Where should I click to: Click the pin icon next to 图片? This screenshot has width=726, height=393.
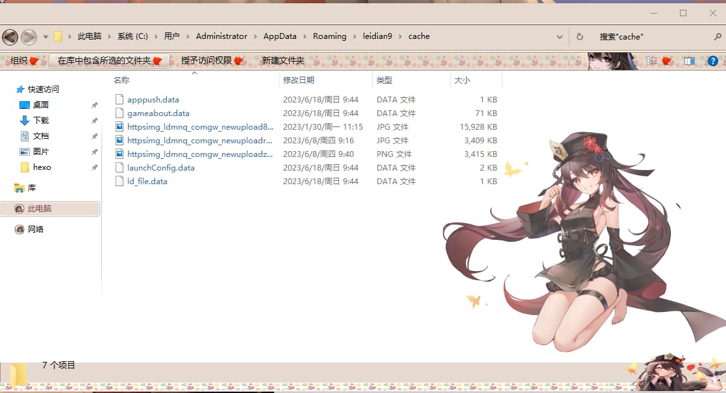94,152
